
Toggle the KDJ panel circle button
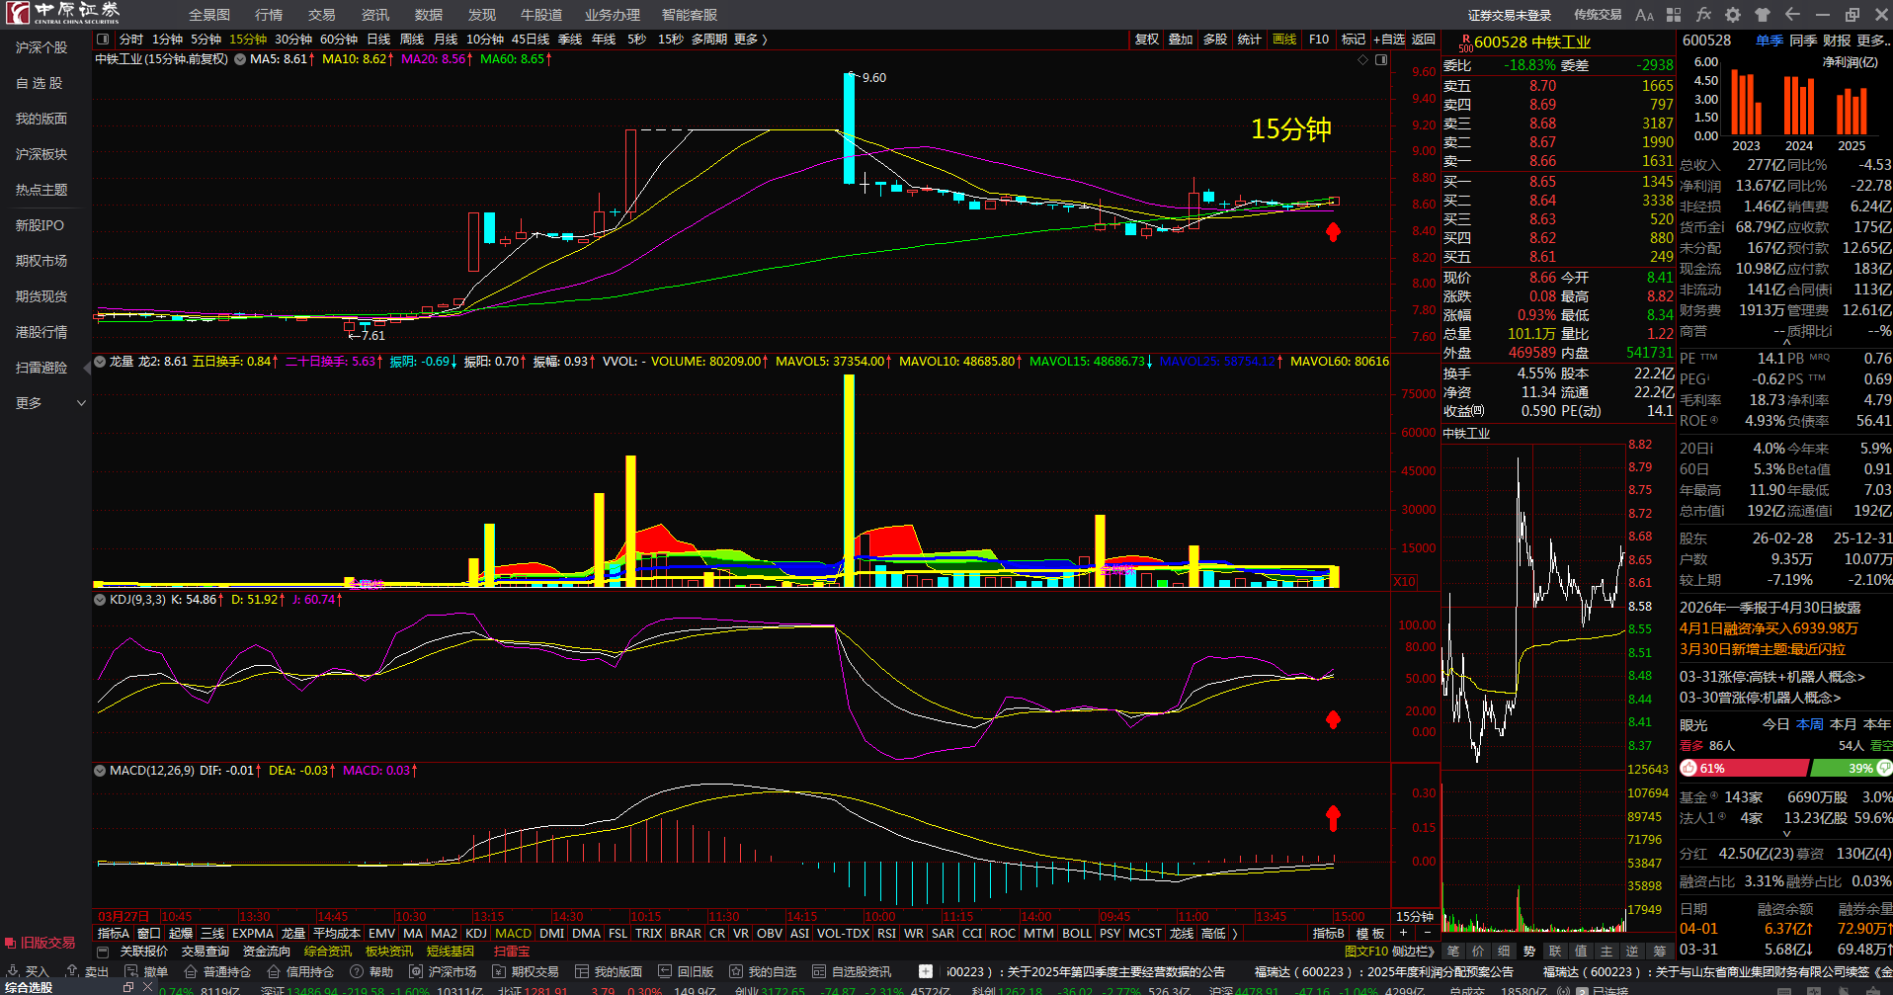click(100, 600)
